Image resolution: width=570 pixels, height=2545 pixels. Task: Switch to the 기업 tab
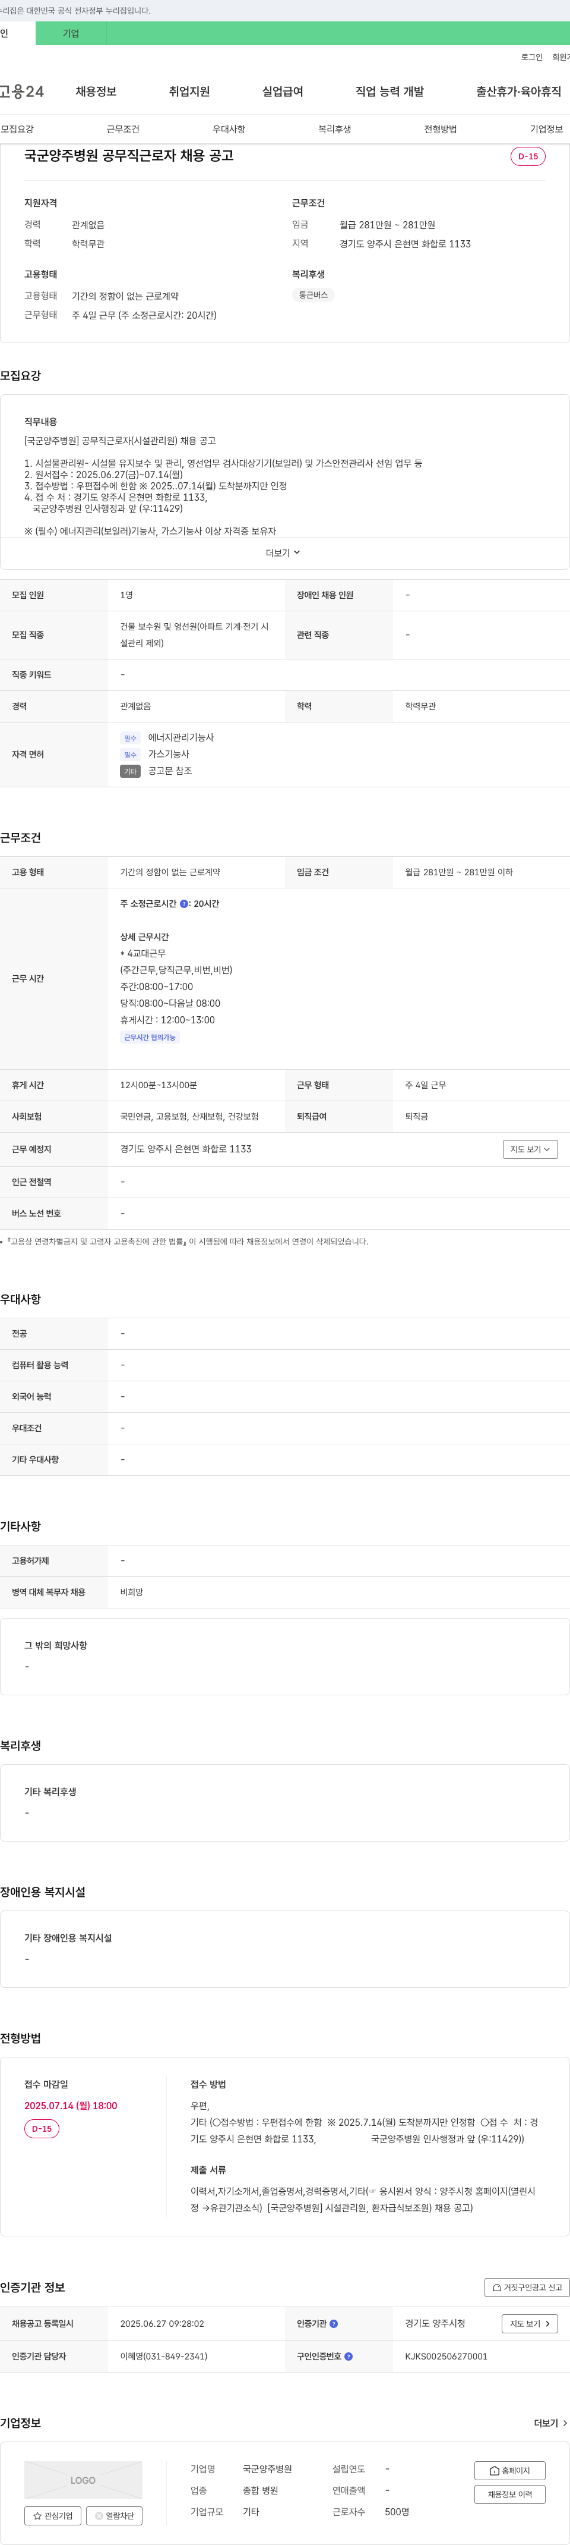coord(71,33)
